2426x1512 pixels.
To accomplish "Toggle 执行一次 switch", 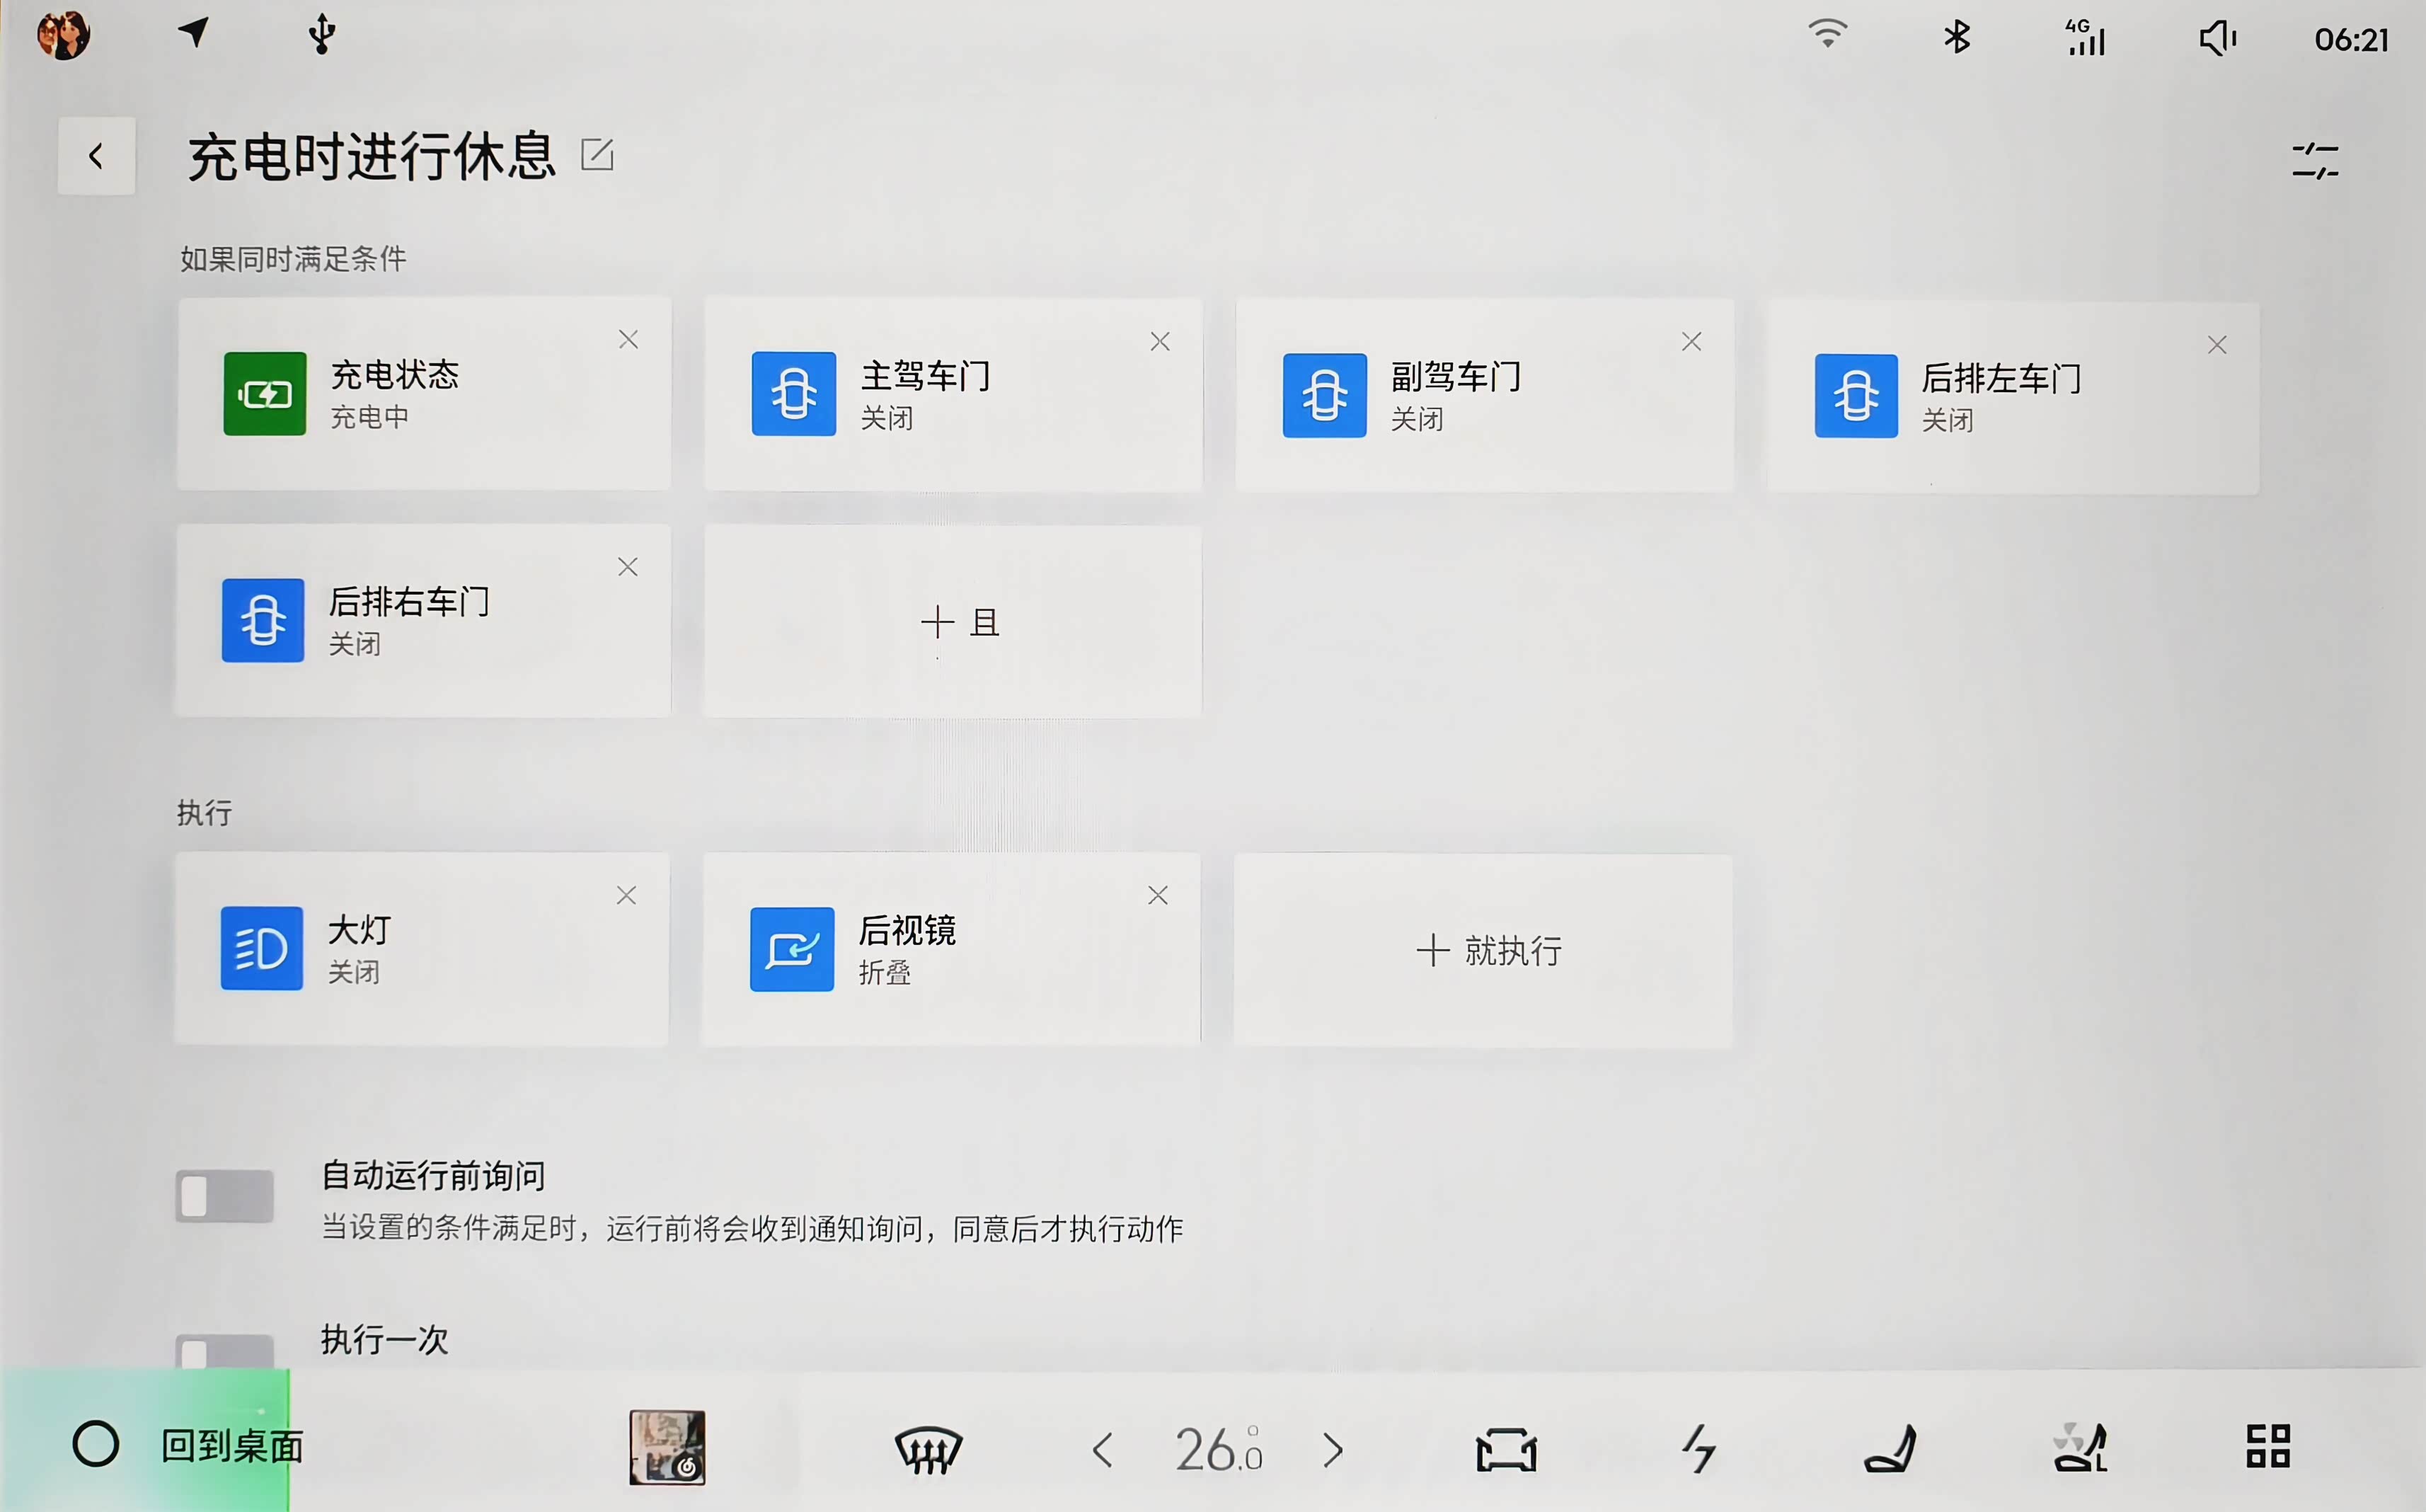I will [x=225, y=1352].
